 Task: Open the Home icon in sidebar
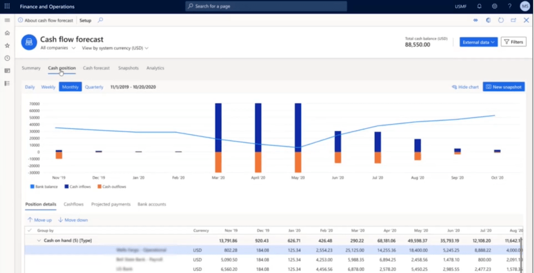7,33
